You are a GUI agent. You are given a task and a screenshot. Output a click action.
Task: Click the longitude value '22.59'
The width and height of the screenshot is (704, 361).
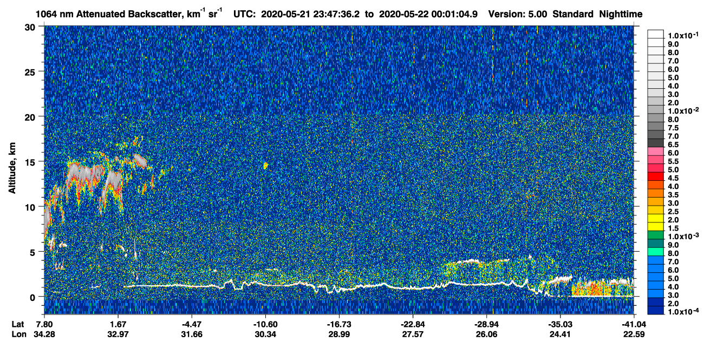[634, 333]
